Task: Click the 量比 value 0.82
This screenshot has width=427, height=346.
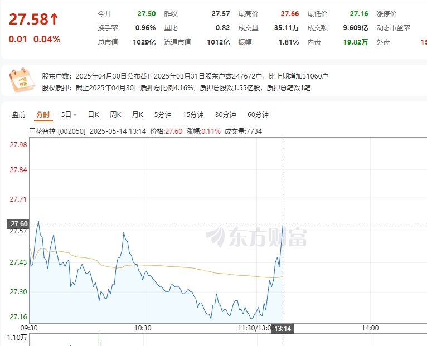Action: pos(223,28)
